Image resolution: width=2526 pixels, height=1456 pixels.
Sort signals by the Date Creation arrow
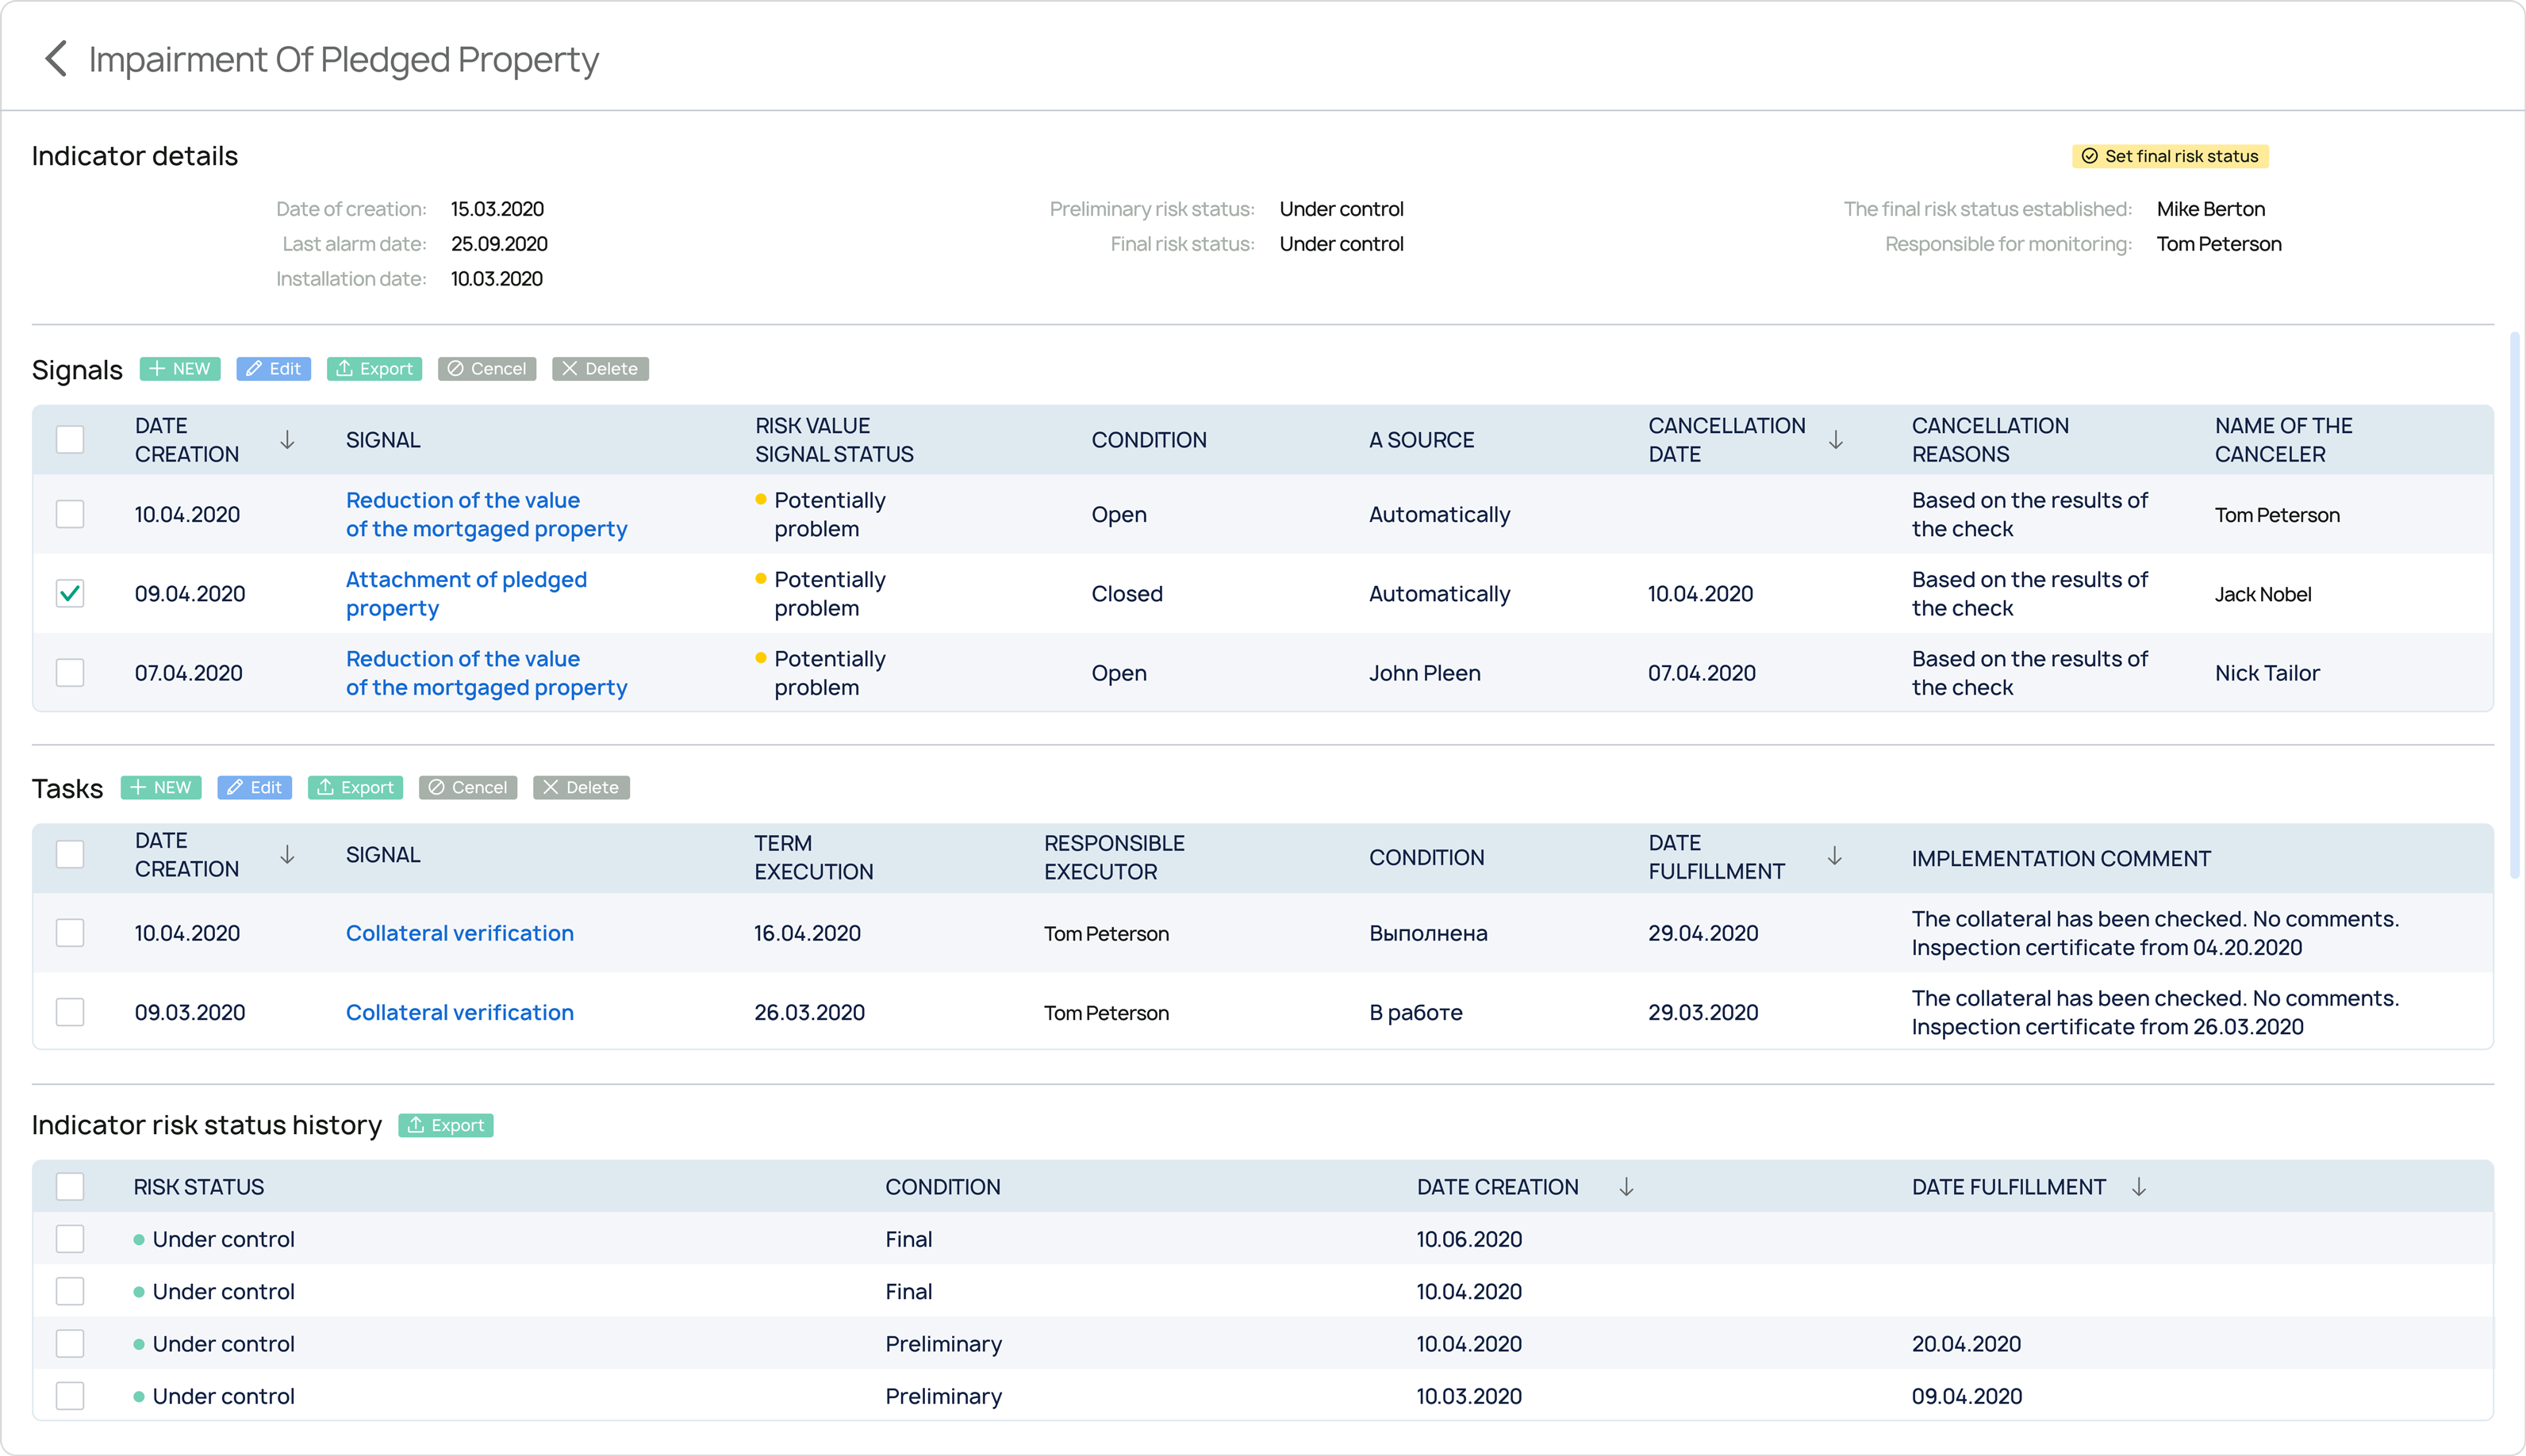[x=287, y=439]
